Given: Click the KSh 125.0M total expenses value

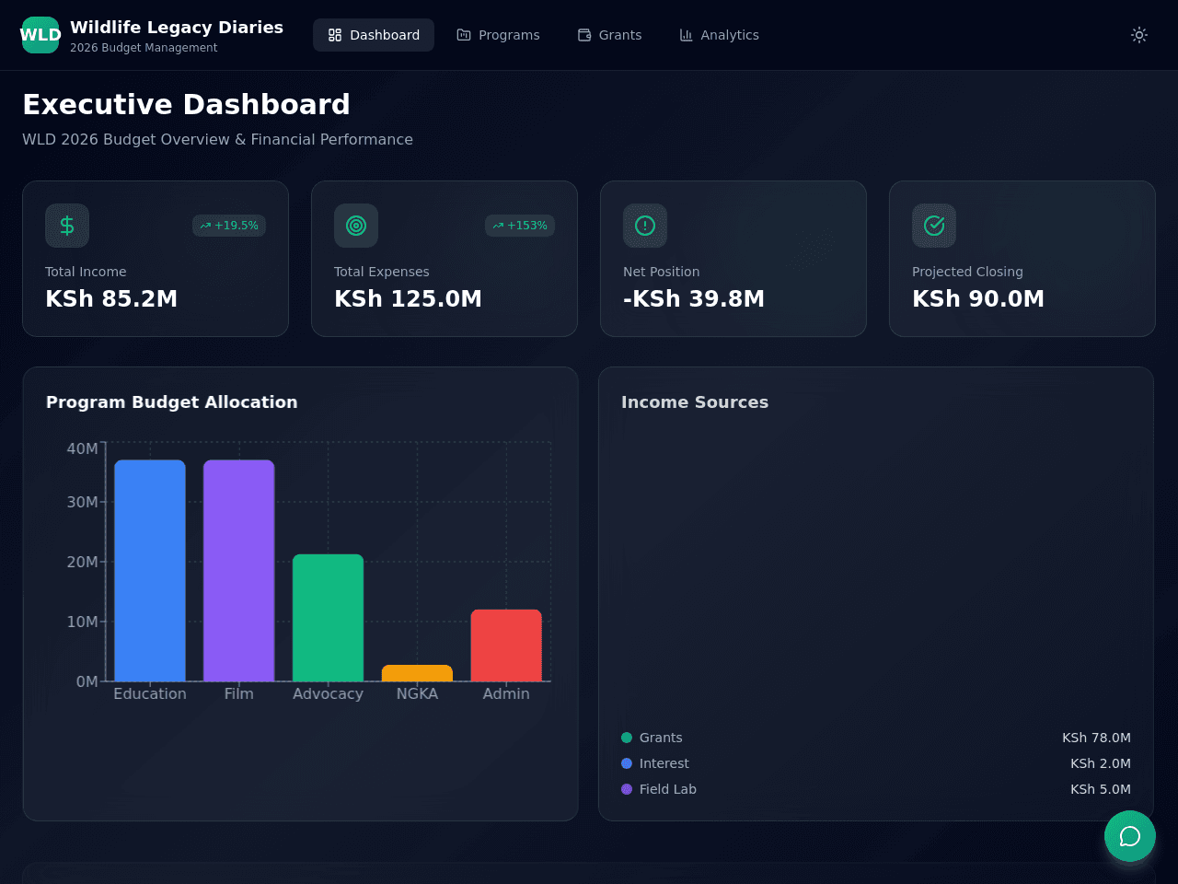Looking at the screenshot, I should pyautogui.click(x=408, y=298).
